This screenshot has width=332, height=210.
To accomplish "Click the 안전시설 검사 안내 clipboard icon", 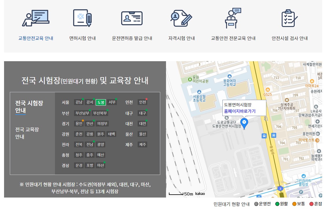I will point(288,18).
